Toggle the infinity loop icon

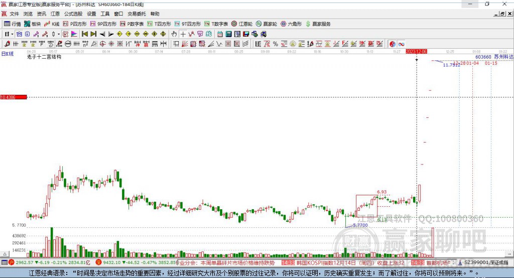pos(401,44)
